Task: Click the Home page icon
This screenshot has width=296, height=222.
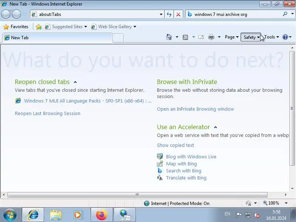Action: (x=169, y=37)
